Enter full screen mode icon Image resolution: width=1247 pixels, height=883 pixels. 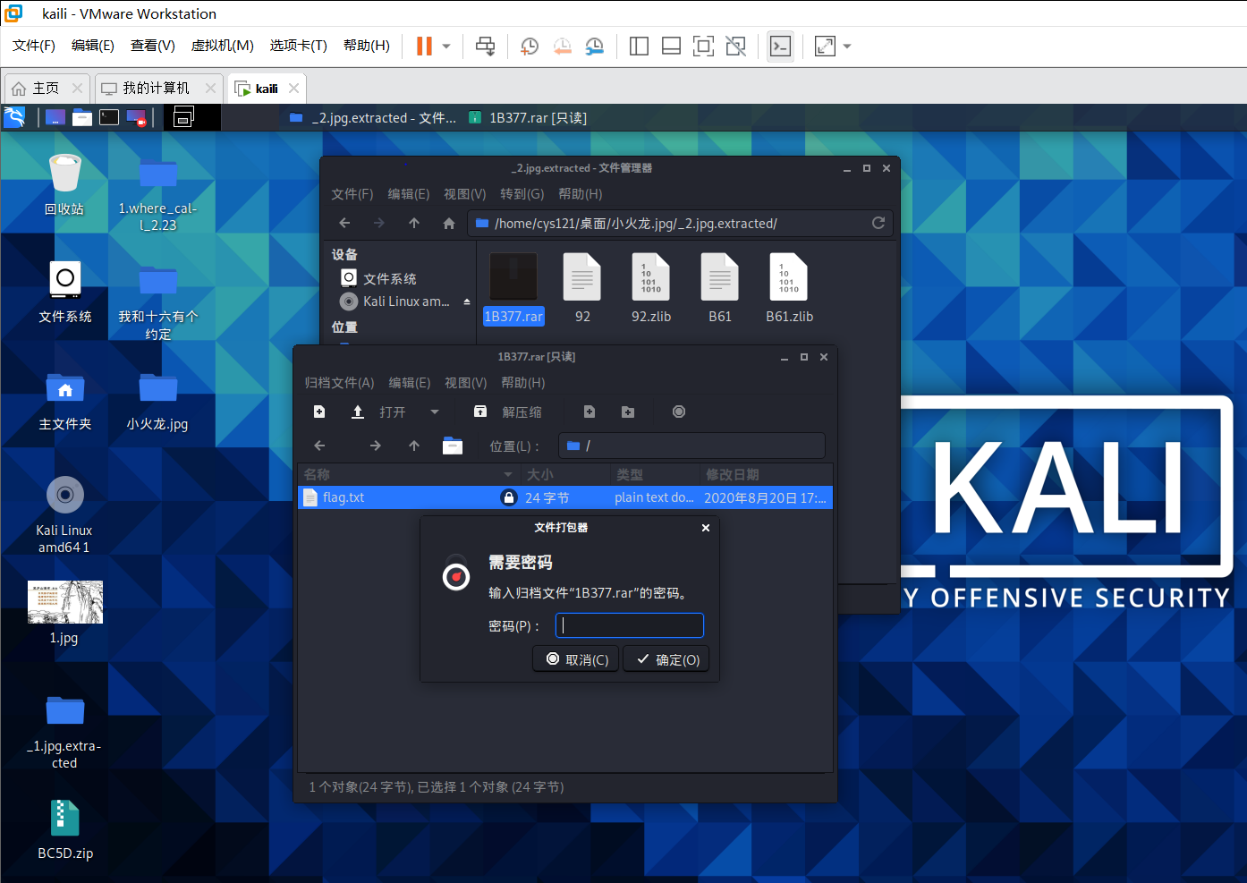point(703,46)
